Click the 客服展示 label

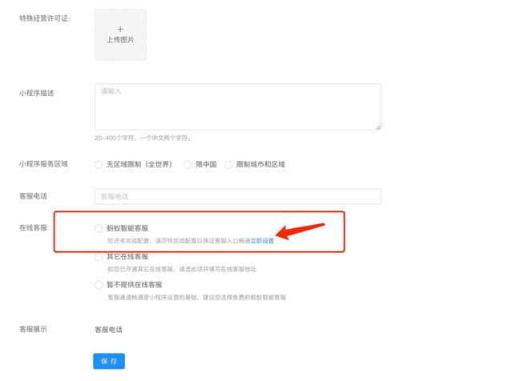(x=33, y=329)
